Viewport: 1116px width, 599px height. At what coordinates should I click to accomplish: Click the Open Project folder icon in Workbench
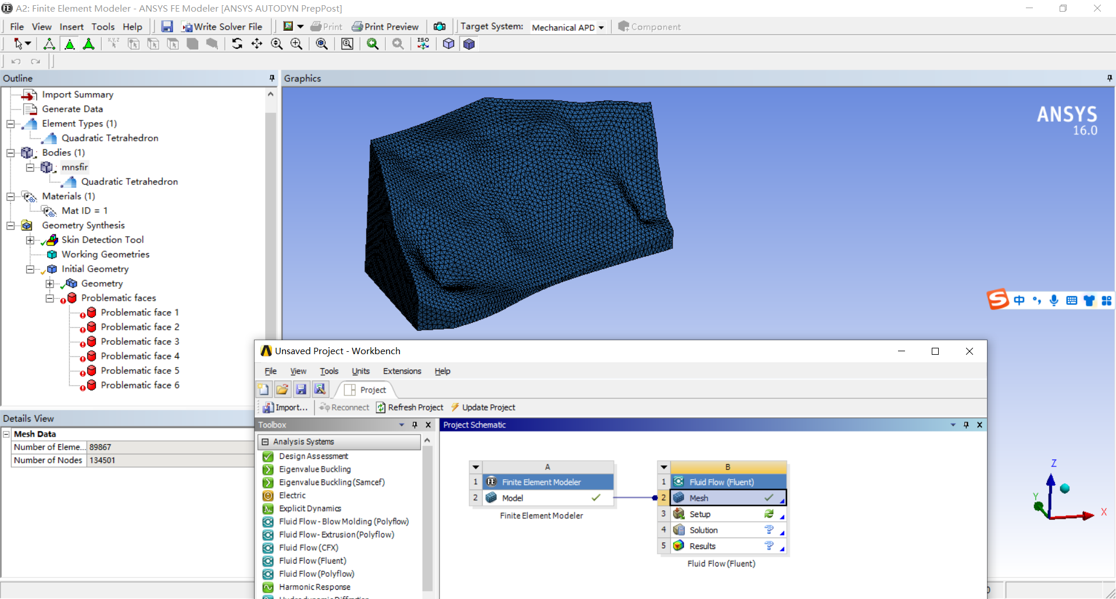[x=282, y=389]
